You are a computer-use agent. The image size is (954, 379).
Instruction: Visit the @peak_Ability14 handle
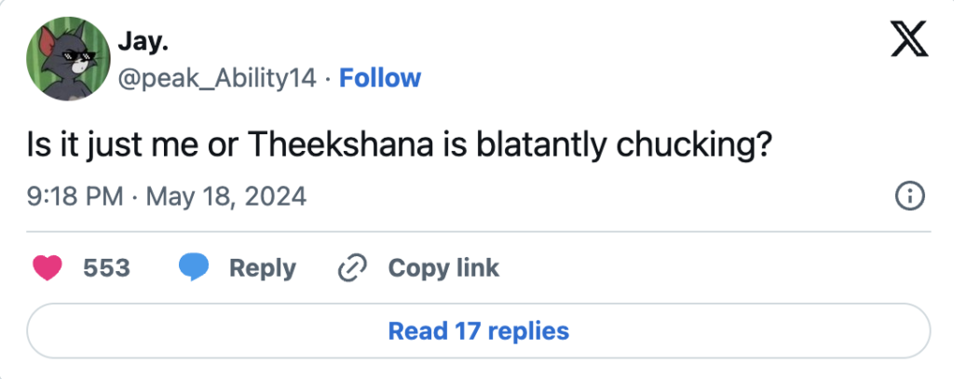point(217,78)
